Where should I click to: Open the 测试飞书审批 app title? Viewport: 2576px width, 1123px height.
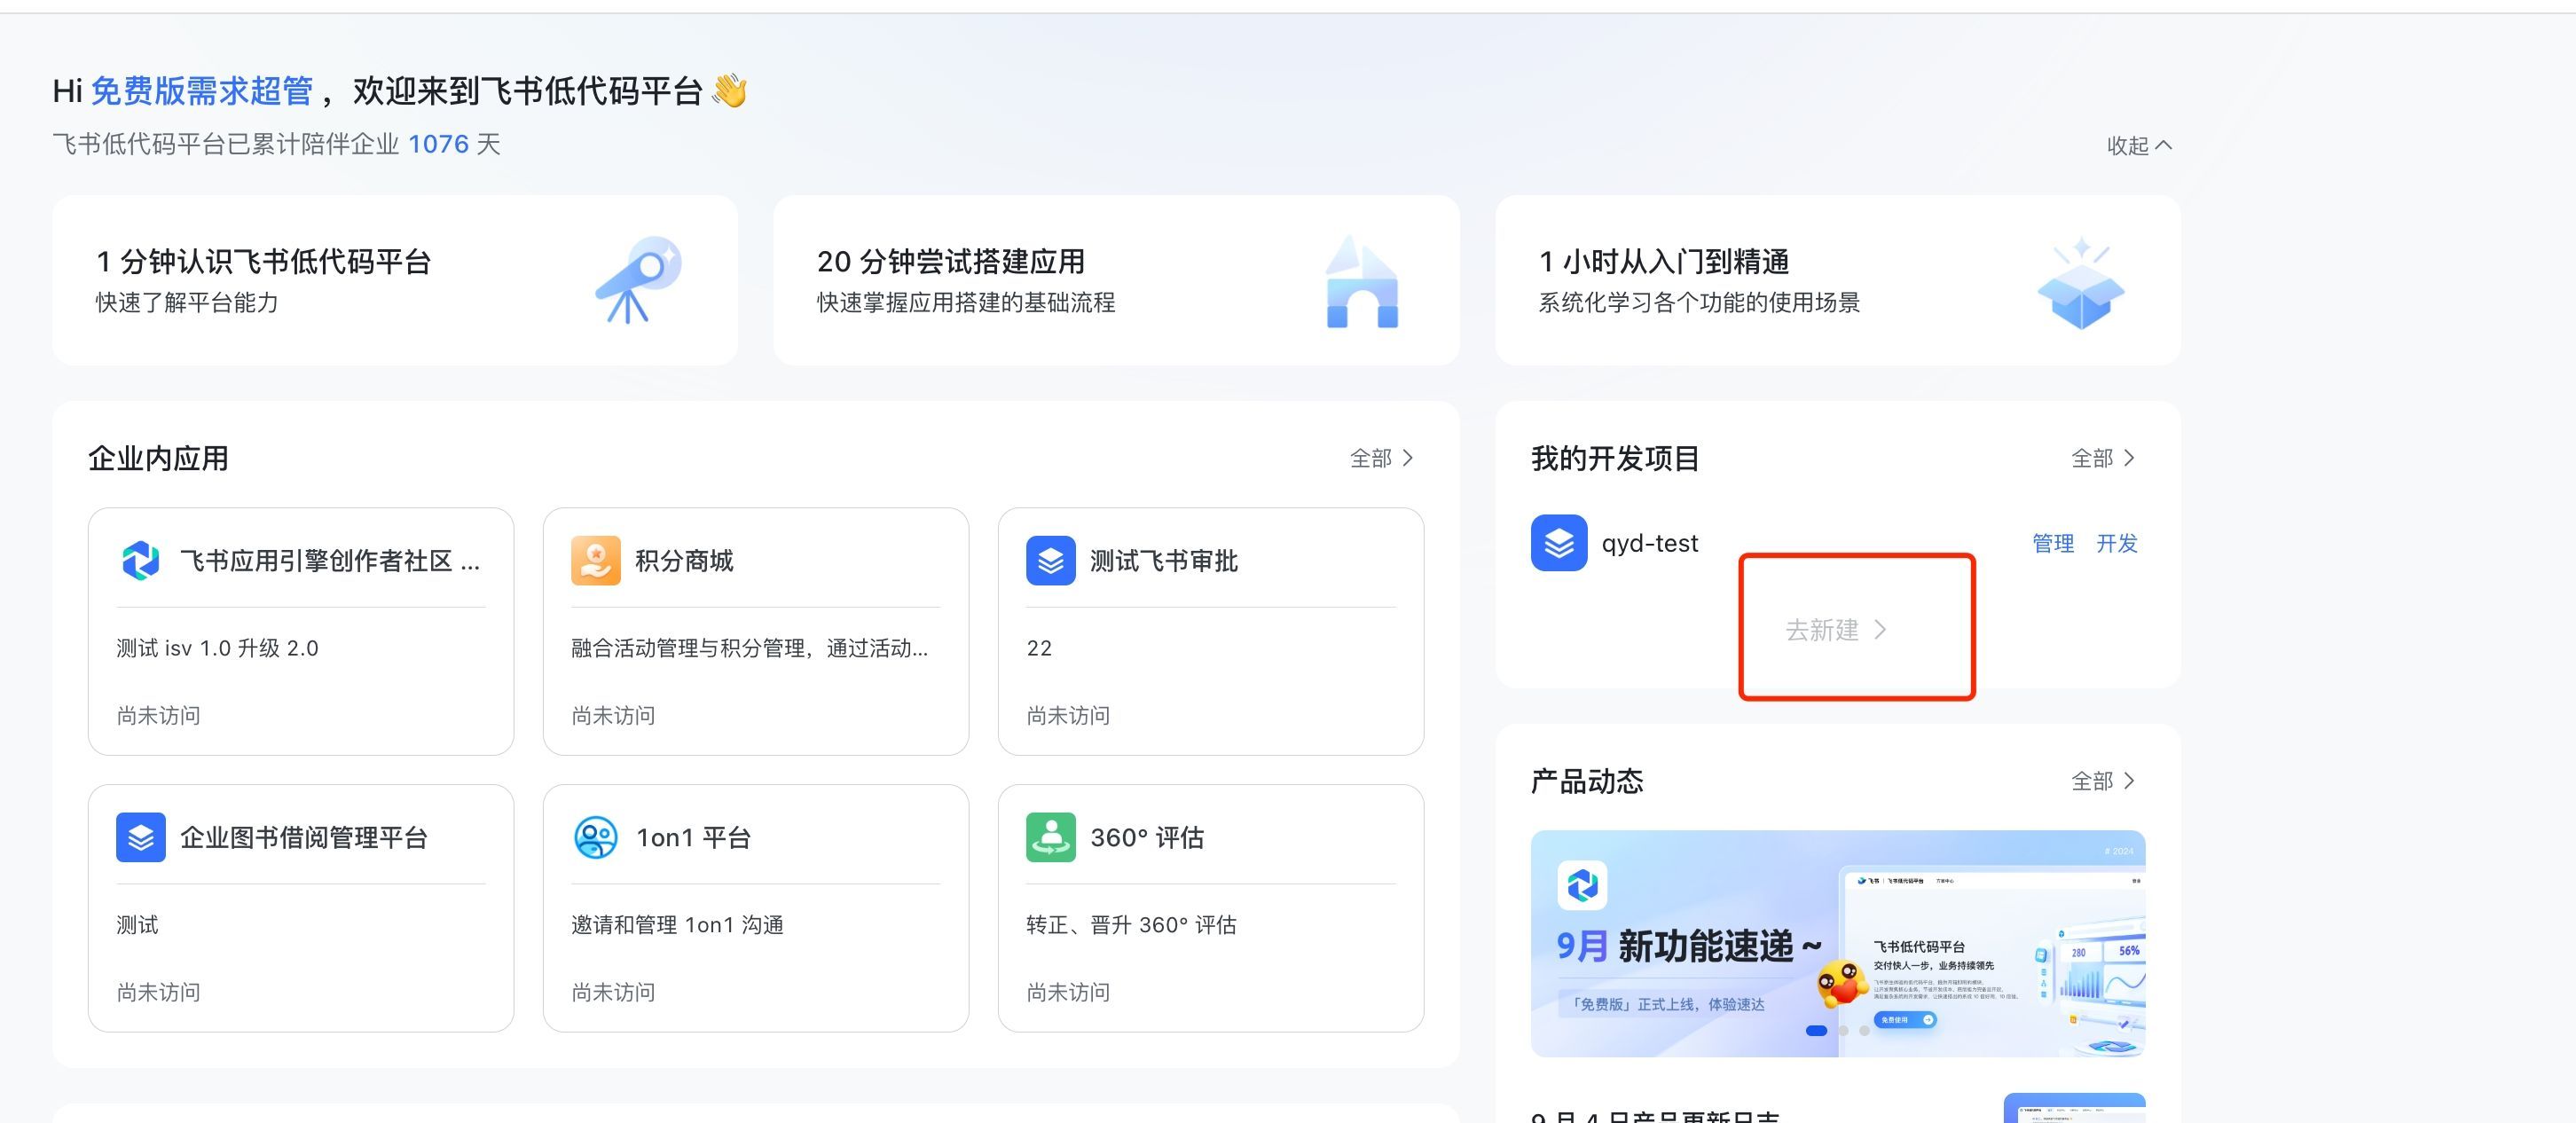tap(1164, 561)
